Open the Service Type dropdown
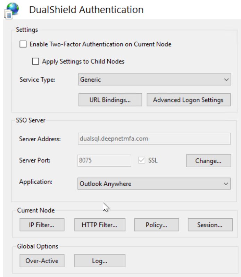Screen dimensions: 241x277 tap(154, 79)
